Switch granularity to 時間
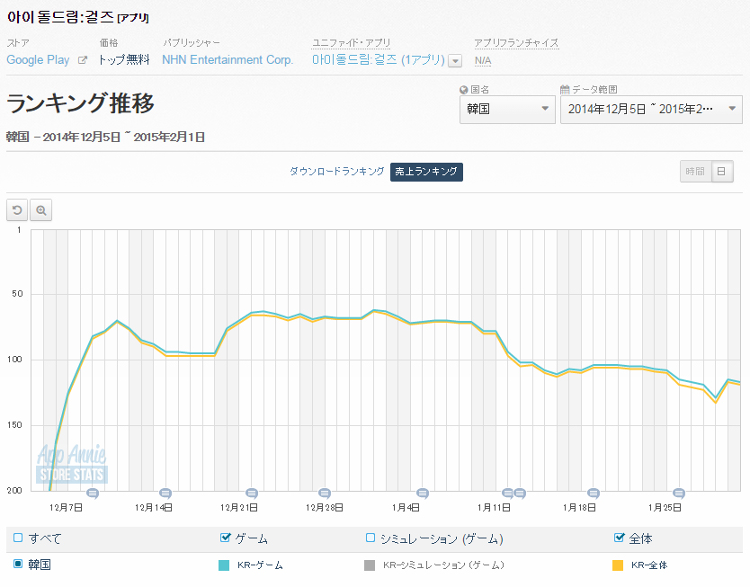 coord(695,172)
